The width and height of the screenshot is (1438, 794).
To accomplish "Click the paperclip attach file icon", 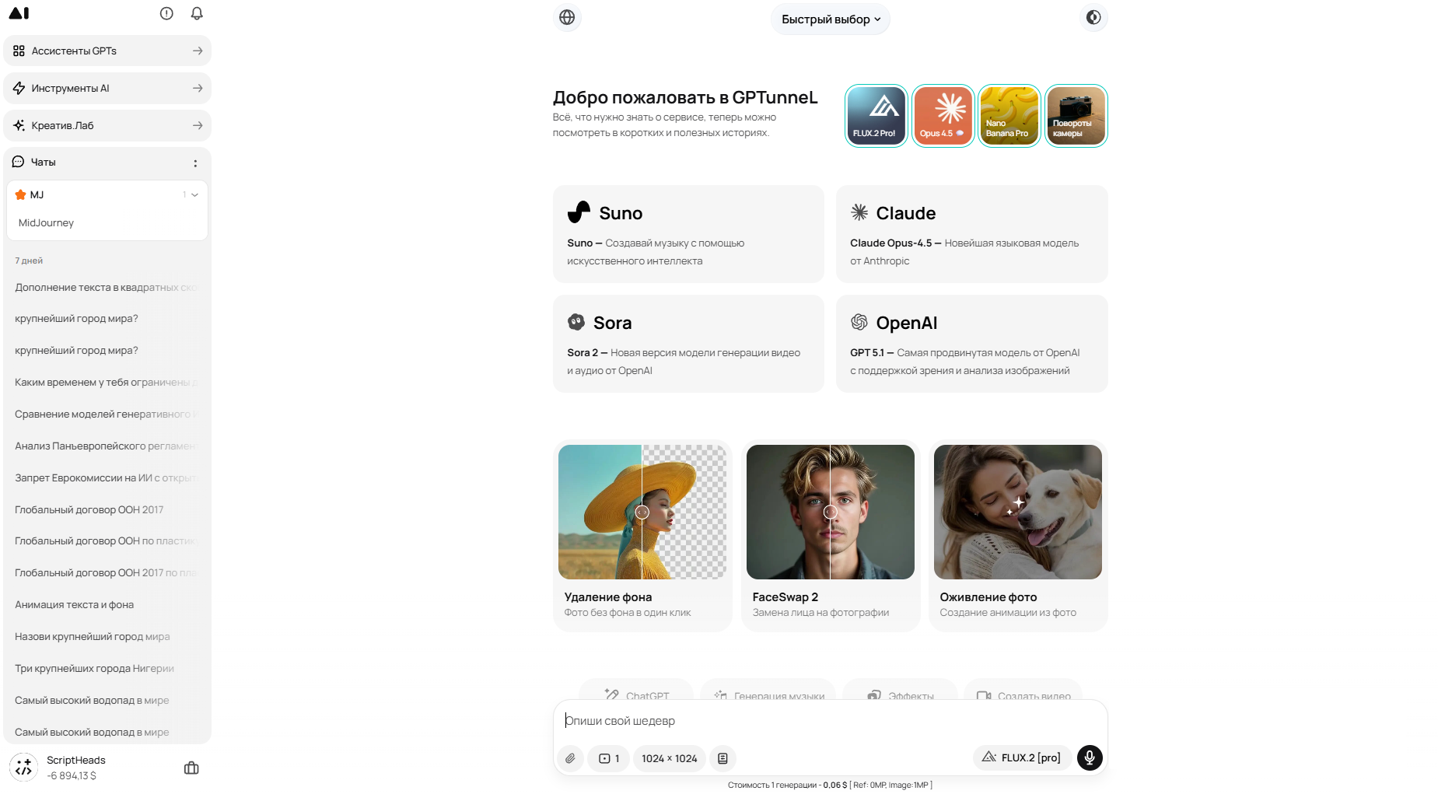I will [x=570, y=758].
